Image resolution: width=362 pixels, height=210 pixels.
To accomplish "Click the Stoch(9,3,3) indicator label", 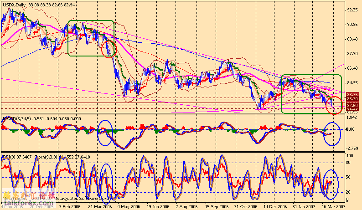I will click(x=47, y=157).
